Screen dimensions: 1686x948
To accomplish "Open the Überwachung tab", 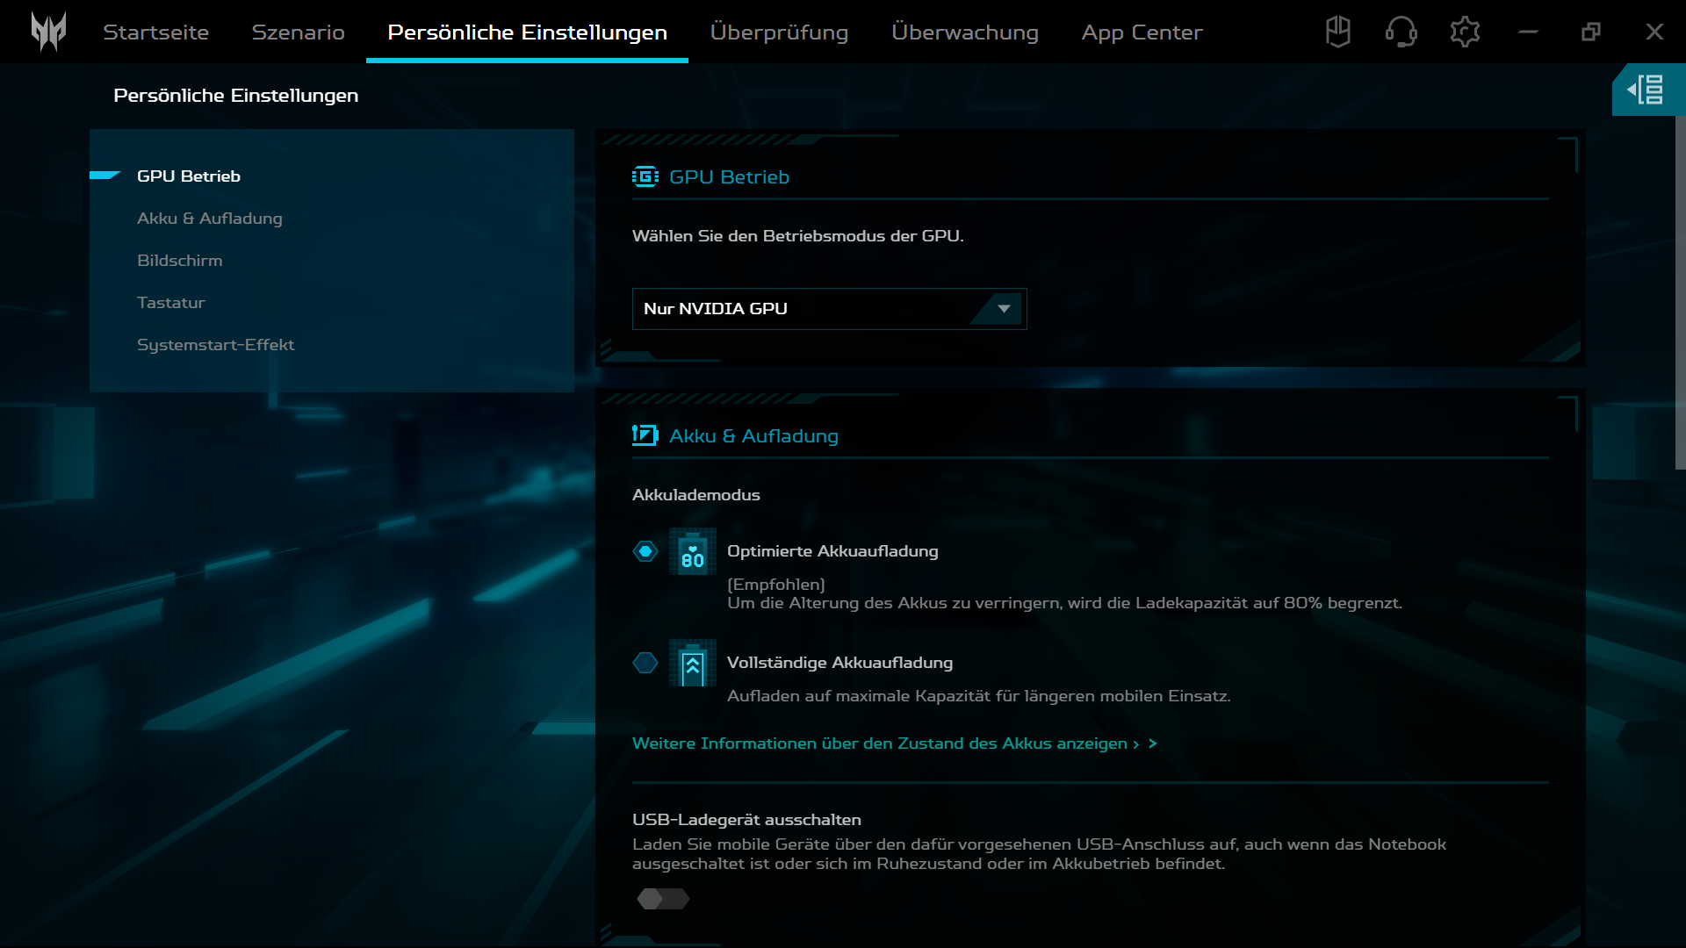I will click(964, 32).
